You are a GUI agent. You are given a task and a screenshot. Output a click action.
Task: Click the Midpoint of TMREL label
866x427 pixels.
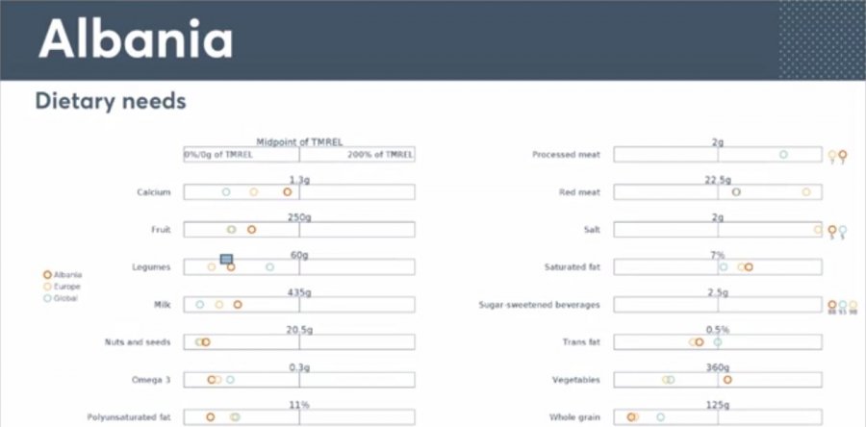[x=299, y=142]
